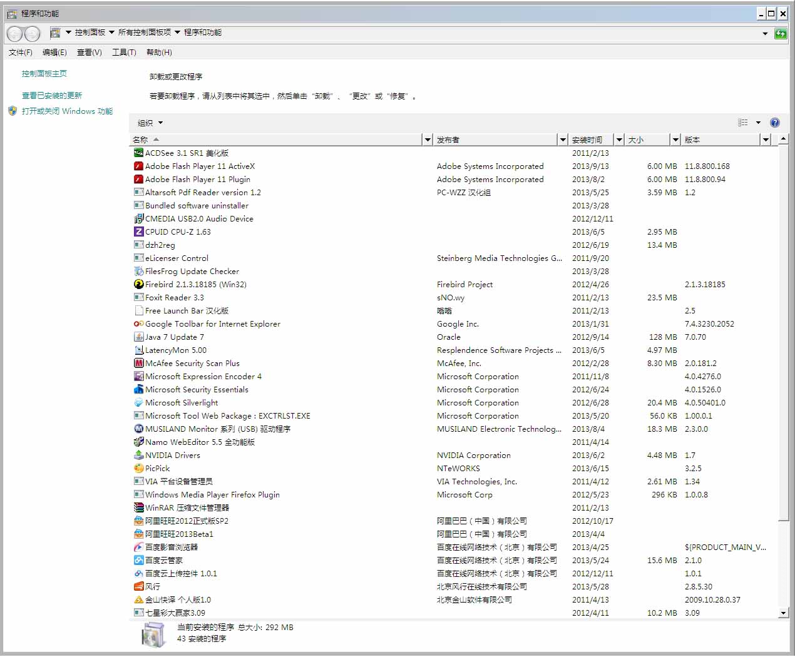The height and width of the screenshot is (657, 795).
Task: Sort by the 安装时间 column header
Action: click(x=592, y=140)
